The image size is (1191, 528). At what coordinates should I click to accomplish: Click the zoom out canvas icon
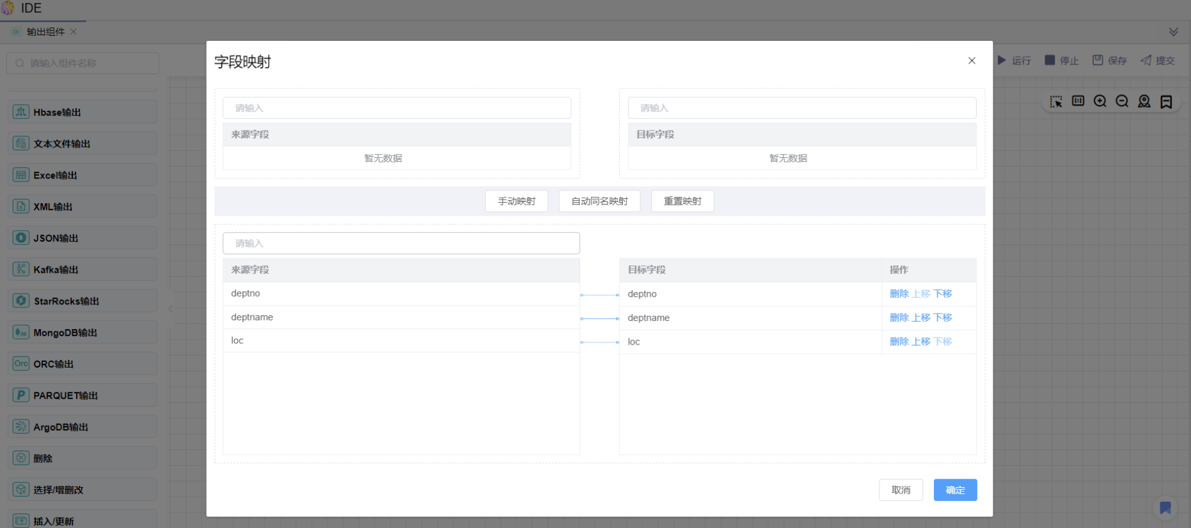[1122, 102]
